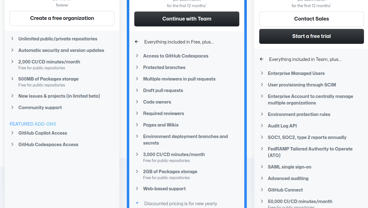The width and height of the screenshot is (368, 208).
Task: Expand the GitHub Copilot Access add-on
Action: click(12, 133)
